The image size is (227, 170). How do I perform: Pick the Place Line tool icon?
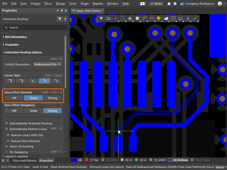pos(195,18)
